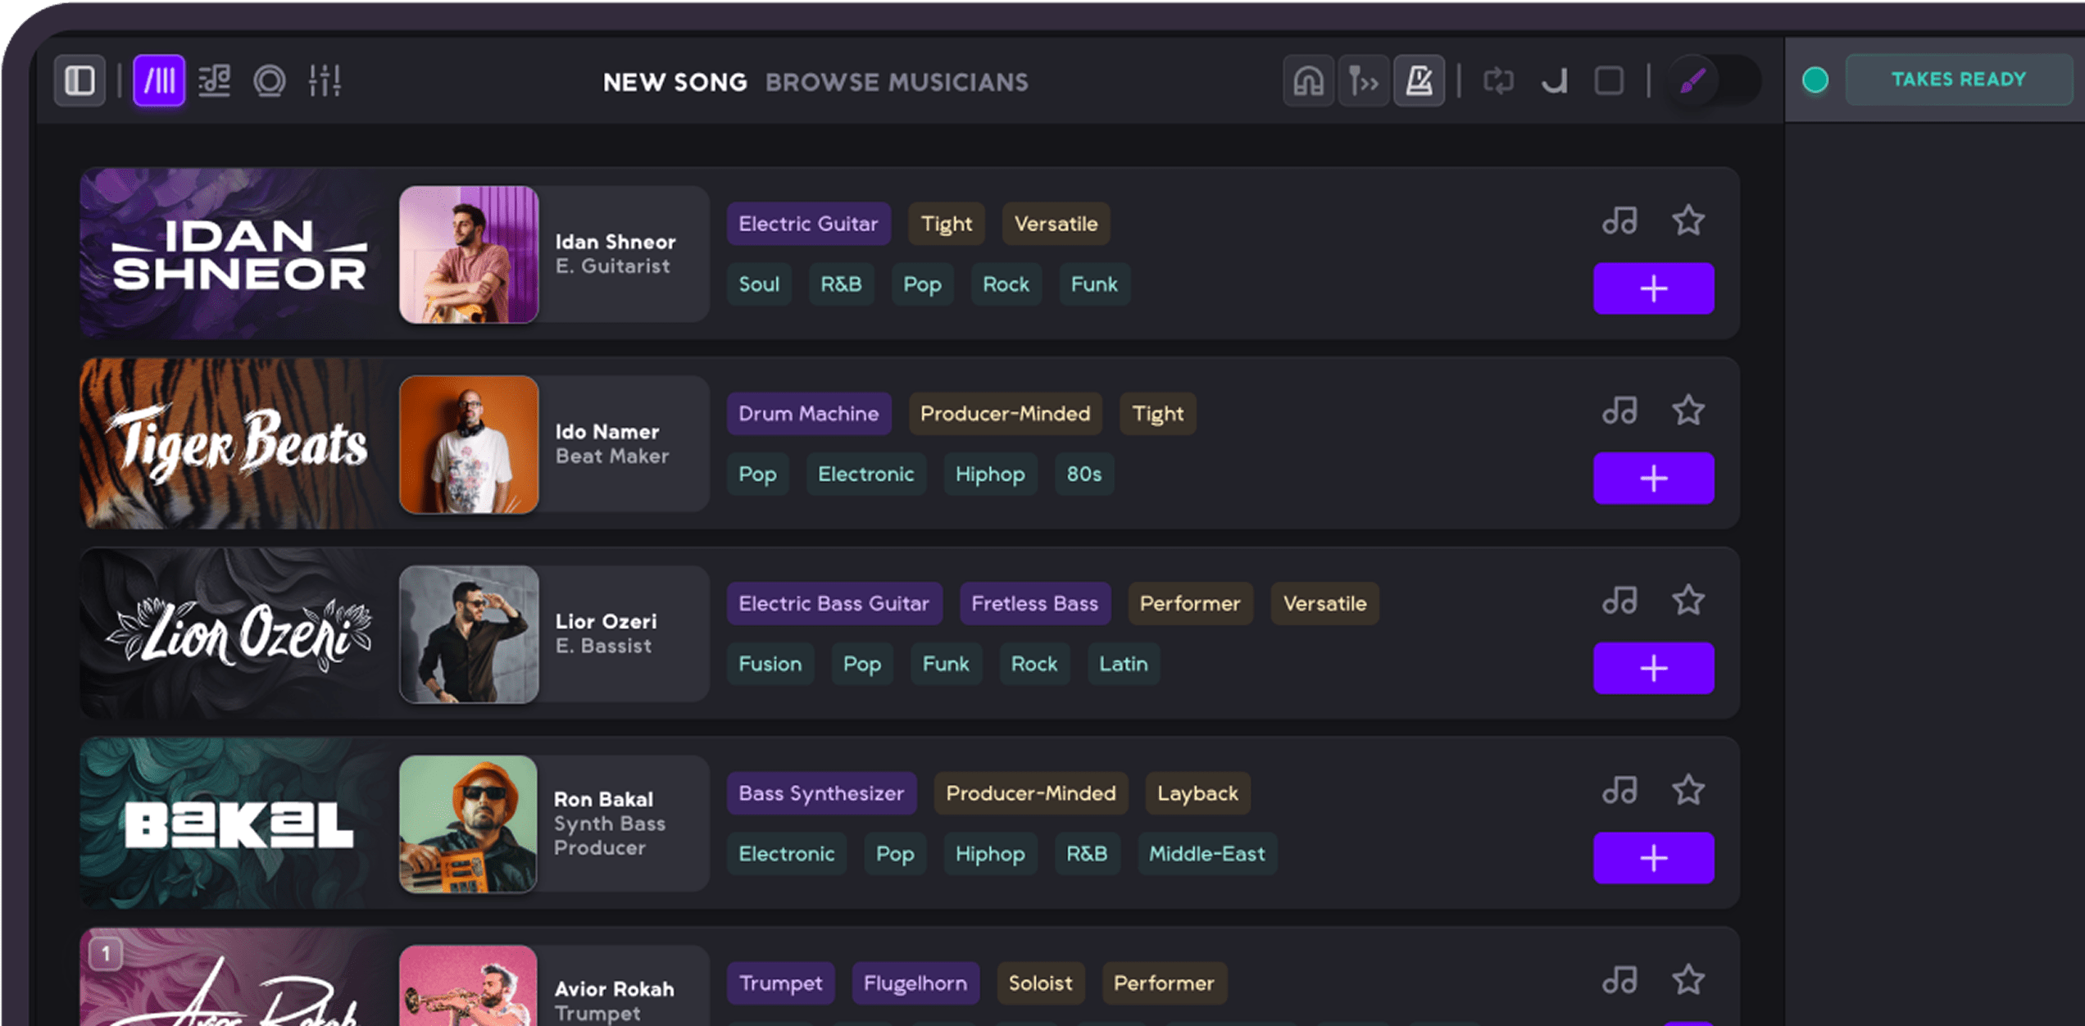Preview Ido Namer's audio samples
Viewport: 2085px width, 1026px height.
(x=1619, y=411)
